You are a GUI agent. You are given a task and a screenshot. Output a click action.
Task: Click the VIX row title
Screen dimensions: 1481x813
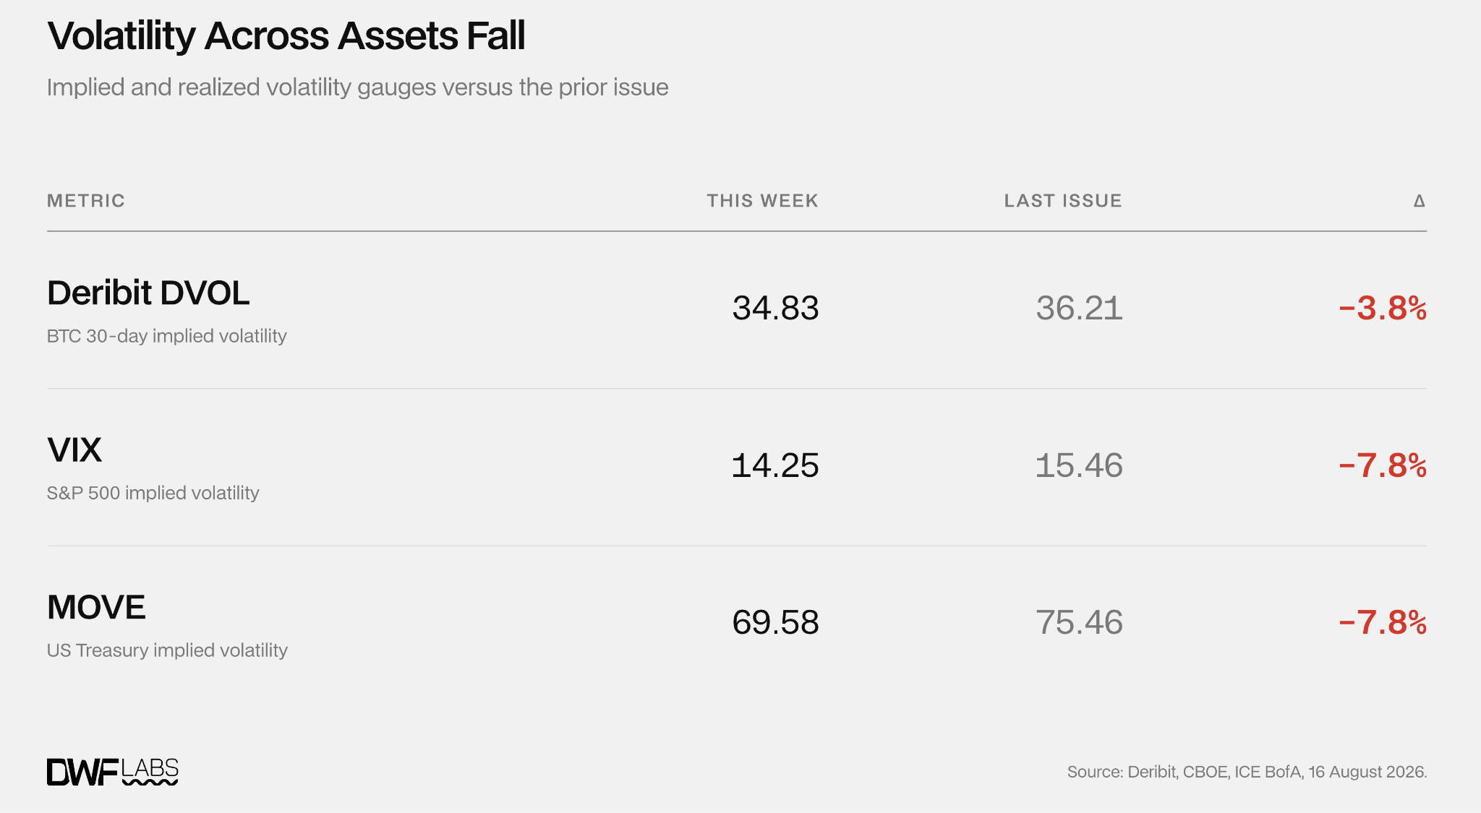[x=74, y=450]
